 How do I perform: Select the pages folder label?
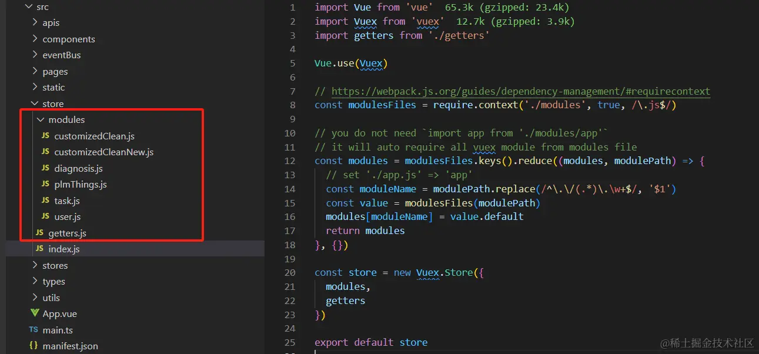coord(55,72)
